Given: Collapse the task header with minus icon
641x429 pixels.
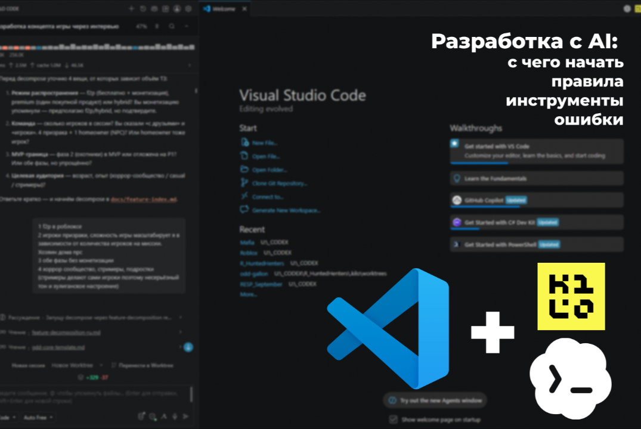Looking at the screenshot, I should (187, 26).
